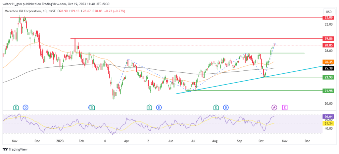Click the 32.00 price axis value
The width and height of the screenshot is (339, 154).
pos(328,25)
